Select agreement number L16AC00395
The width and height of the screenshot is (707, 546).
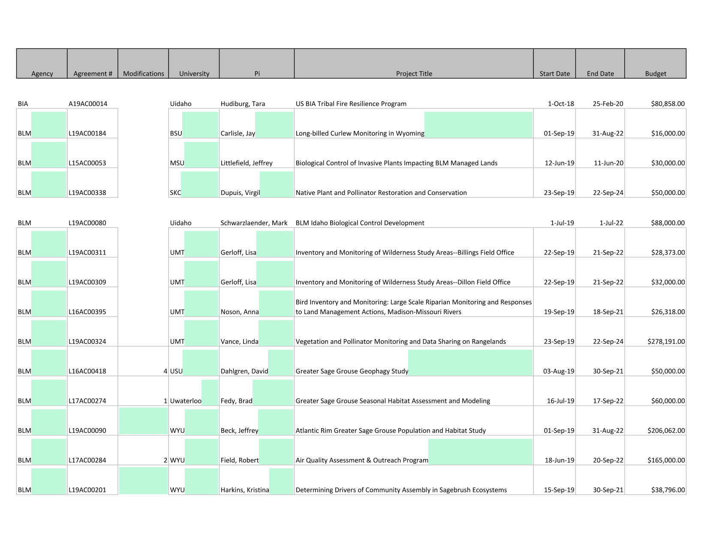(x=87, y=312)
